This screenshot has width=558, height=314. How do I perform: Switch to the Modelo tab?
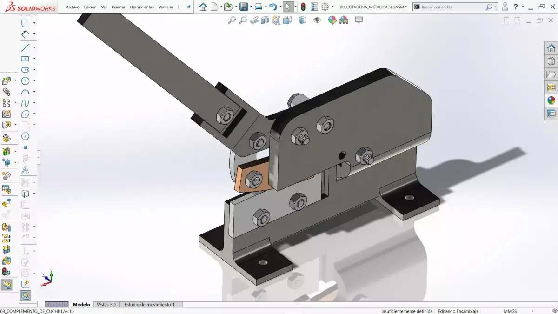click(x=81, y=305)
